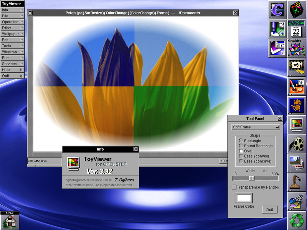The height and width of the screenshot is (230, 307).
Task: Click the 'T. Ogihara' author text
Action: (124, 180)
